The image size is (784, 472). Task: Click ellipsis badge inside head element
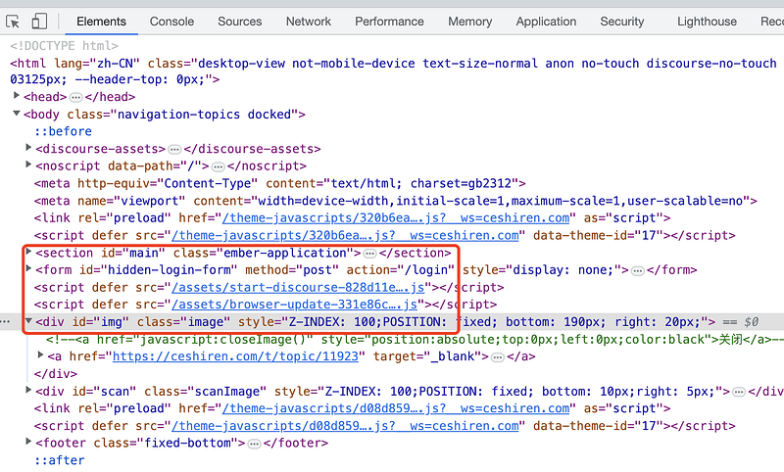76,97
